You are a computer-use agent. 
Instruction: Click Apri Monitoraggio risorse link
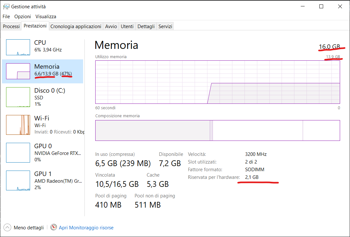click(86, 228)
